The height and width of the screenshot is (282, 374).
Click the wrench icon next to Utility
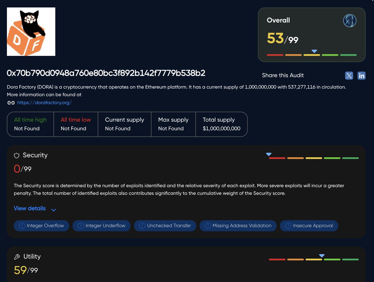click(x=17, y=256)
